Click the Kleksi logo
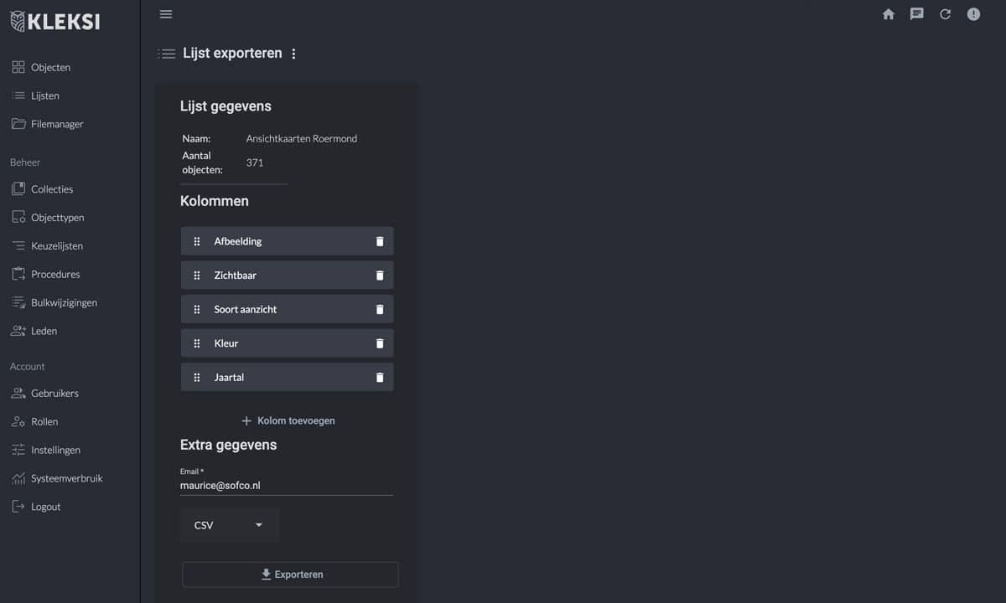 coord(55,22)
